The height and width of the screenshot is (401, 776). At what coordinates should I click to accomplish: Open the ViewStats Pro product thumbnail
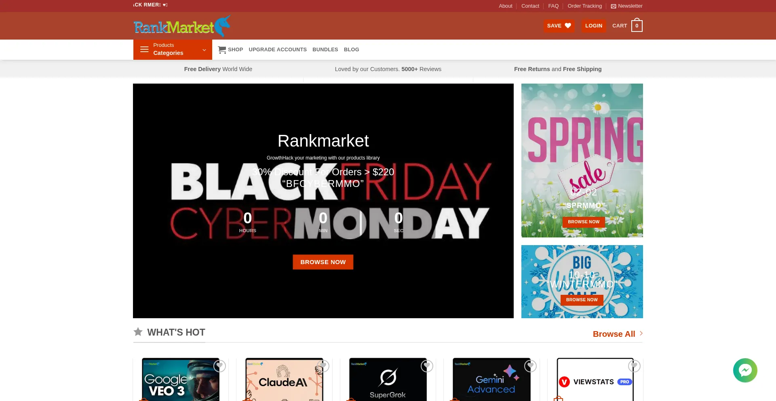click(x=595, y=380)
